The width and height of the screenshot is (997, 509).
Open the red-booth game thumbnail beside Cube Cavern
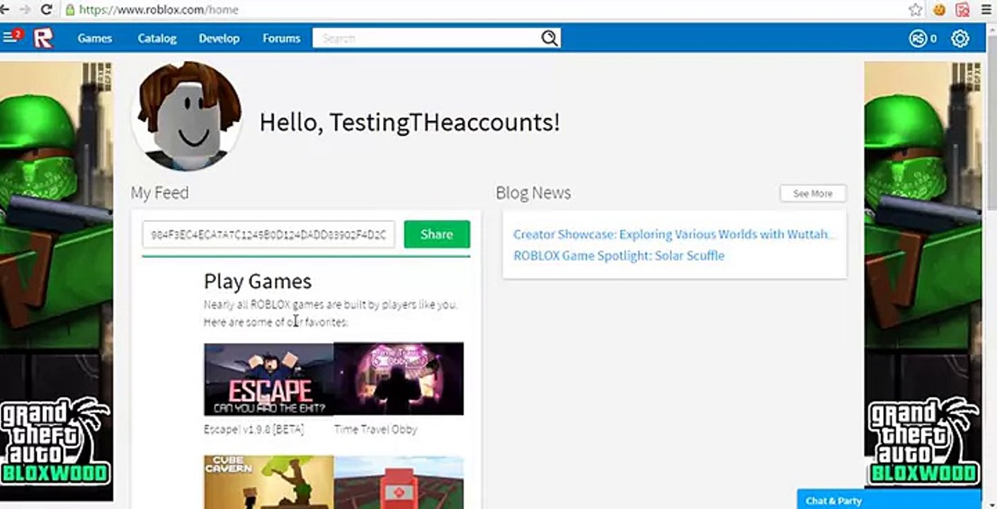click(399, 482)
